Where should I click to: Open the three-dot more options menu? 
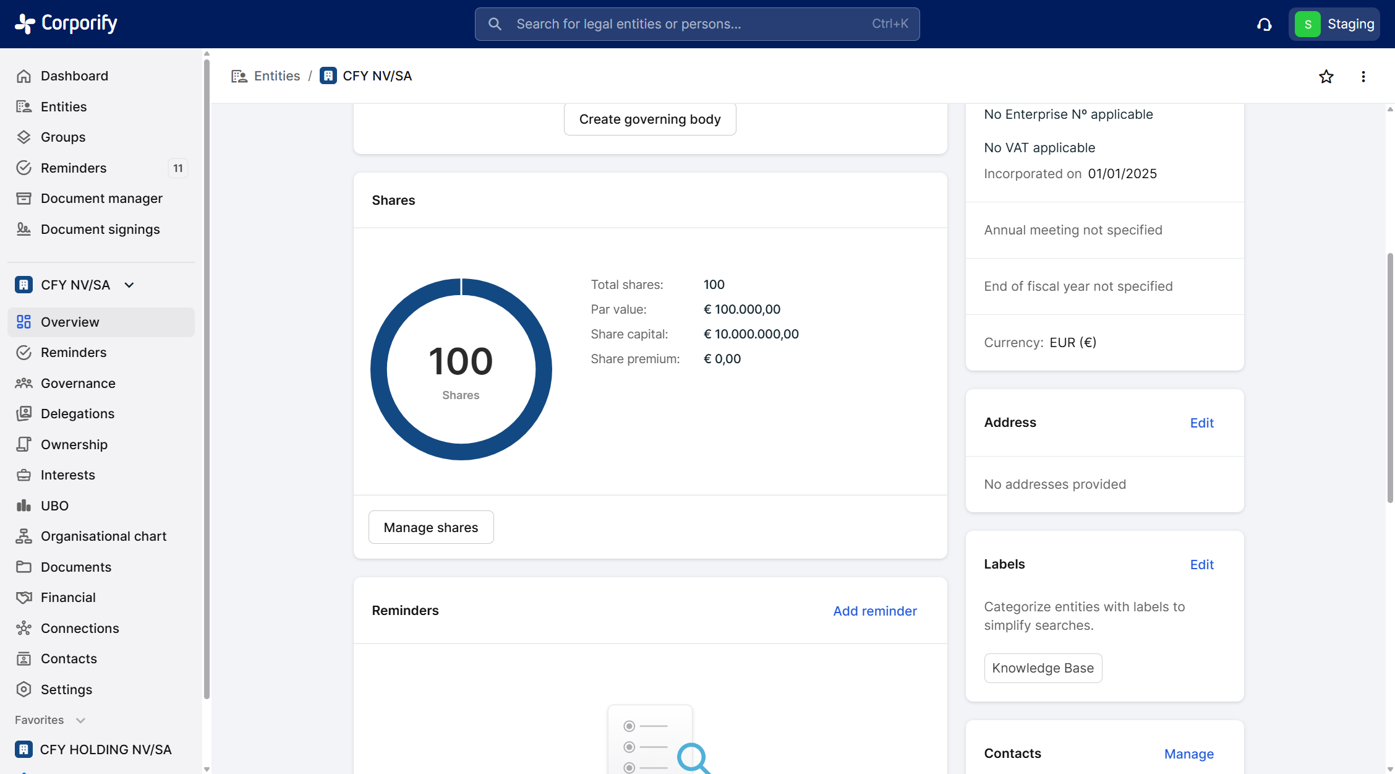click(1363, 77)
